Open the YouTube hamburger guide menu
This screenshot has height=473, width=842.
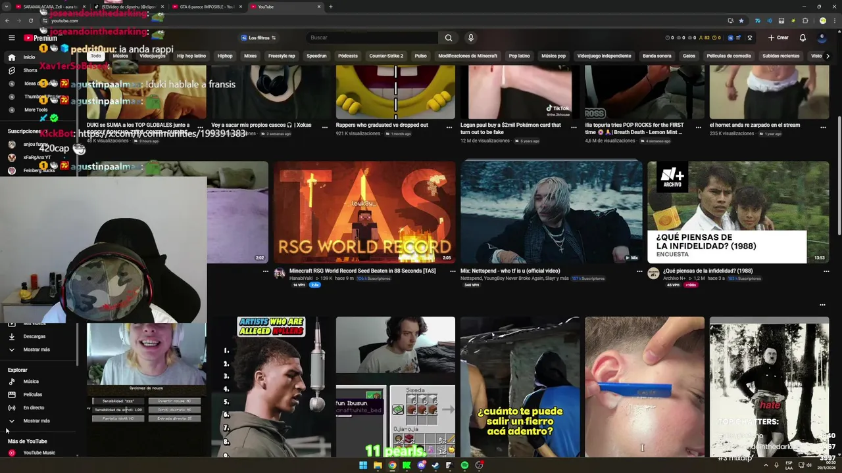[11, 38]
